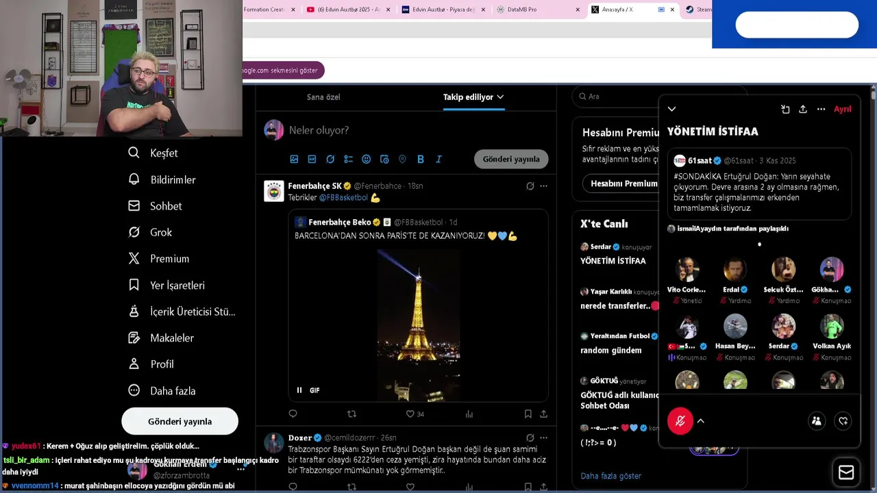The width and height of the screenshot is (877, 493).
Task: Switch to Edvin Austbø Piyasa değeri tab
Action: pos(443,10)
